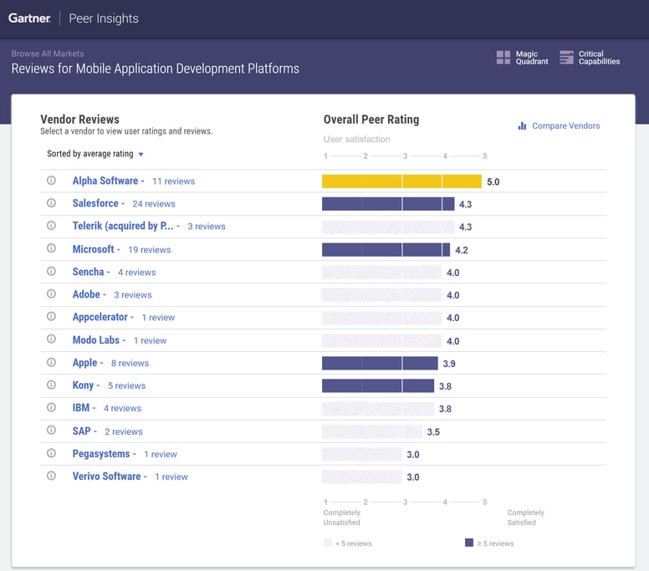Image resolution: width=649 pixels, height=571 pixels.
Task: Click info icon beside IBM
Action: (51, 408)
